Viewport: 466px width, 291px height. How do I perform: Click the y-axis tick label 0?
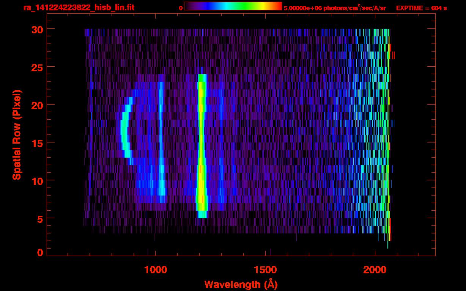click(x=40, y=253)
